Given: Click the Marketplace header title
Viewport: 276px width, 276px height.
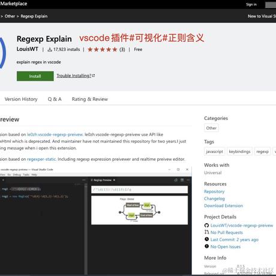Looking at the screenshot, I should click(14, 4).
